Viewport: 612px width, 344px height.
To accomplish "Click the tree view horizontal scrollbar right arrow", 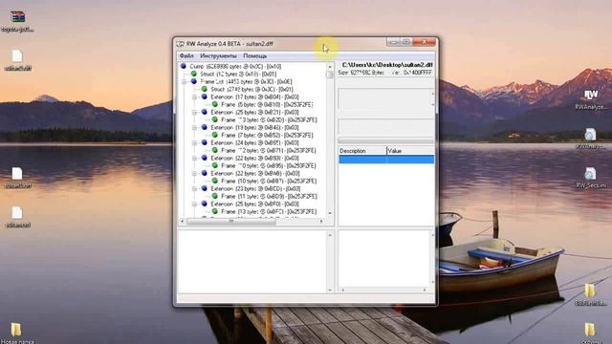I will pos(321,221).
